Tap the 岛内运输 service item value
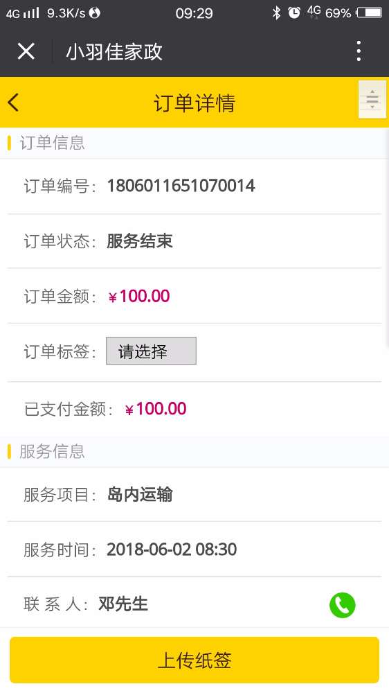The height and width of the screenshot is (693, 389). pos(140,494)
